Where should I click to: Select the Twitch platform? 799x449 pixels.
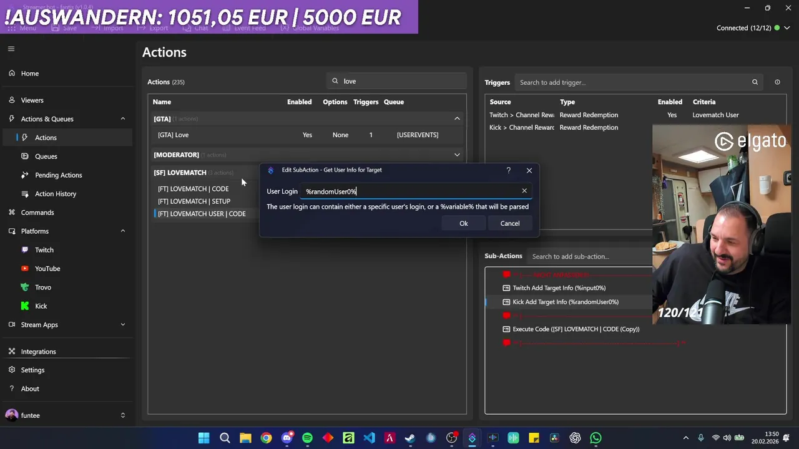pos(44,250)
